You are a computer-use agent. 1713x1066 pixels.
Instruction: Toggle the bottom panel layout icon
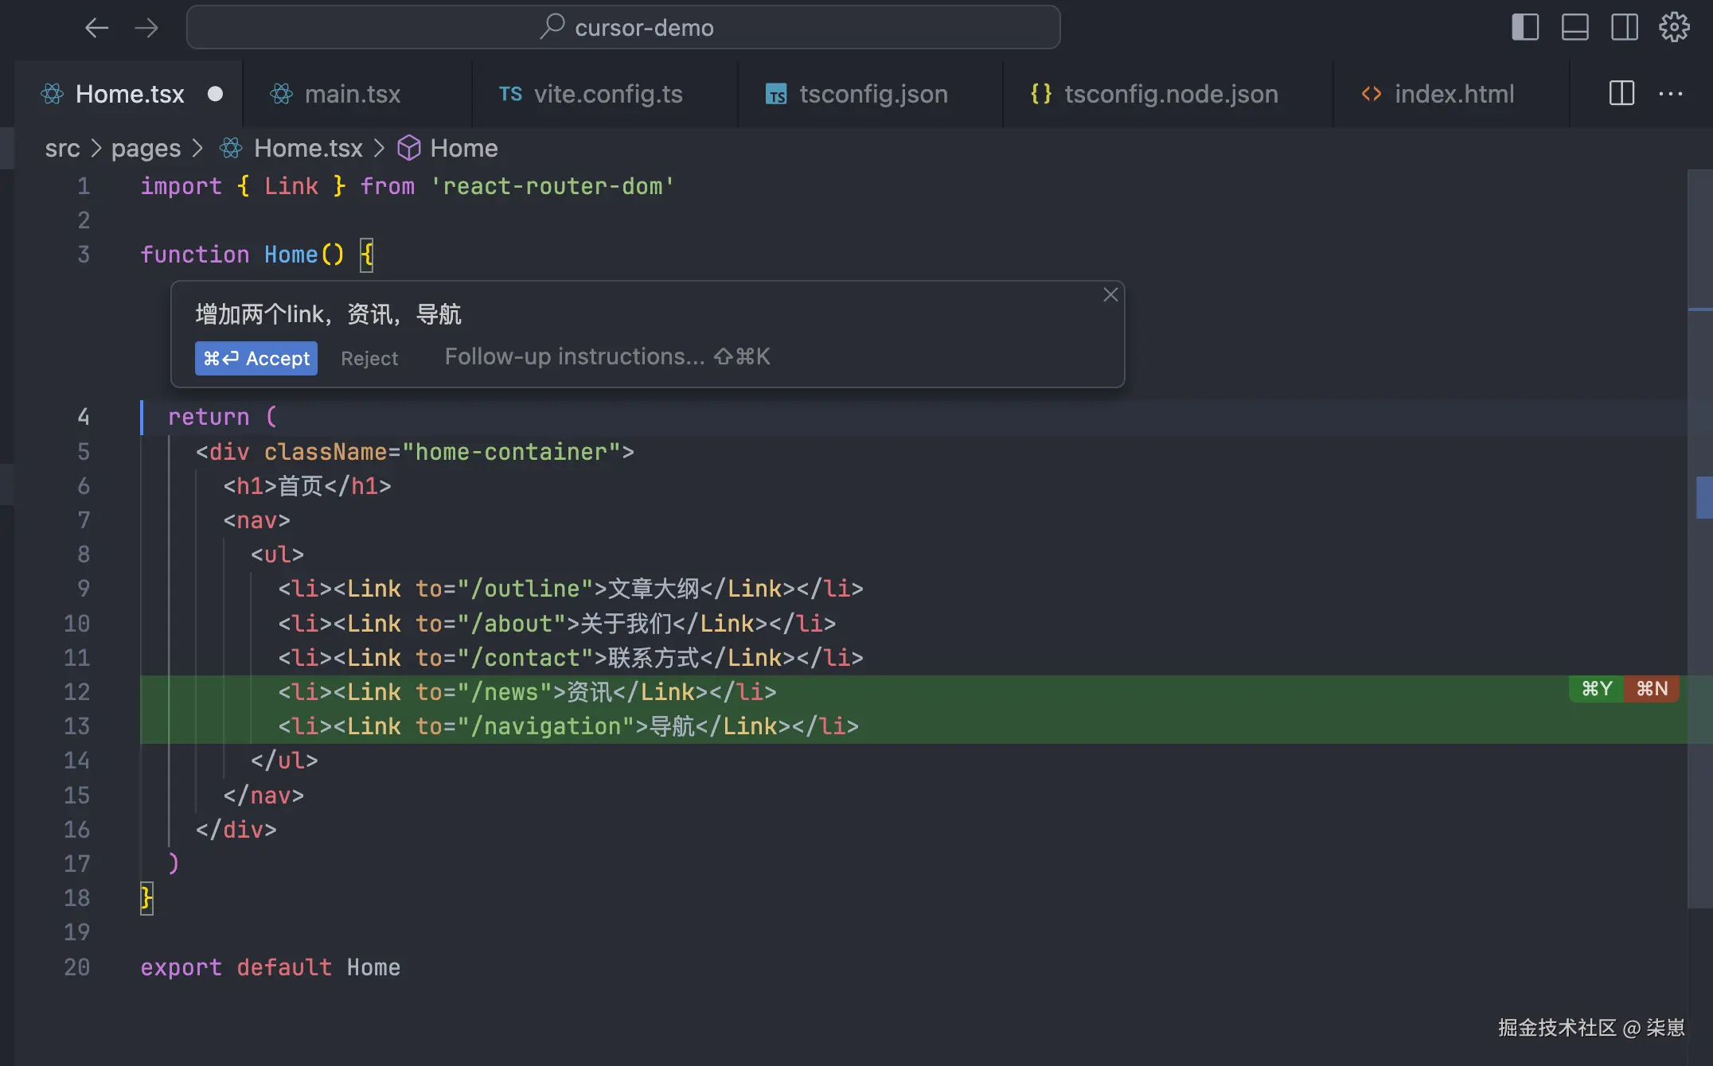click(1574, 28)
